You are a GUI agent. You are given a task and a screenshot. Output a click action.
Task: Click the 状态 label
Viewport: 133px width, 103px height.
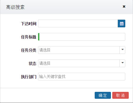click(32, 63)
